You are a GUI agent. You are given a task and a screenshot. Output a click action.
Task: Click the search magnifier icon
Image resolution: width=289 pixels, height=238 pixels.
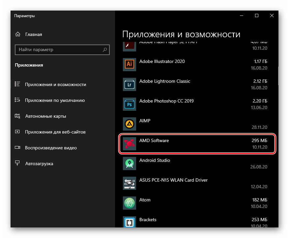point(105,49)
